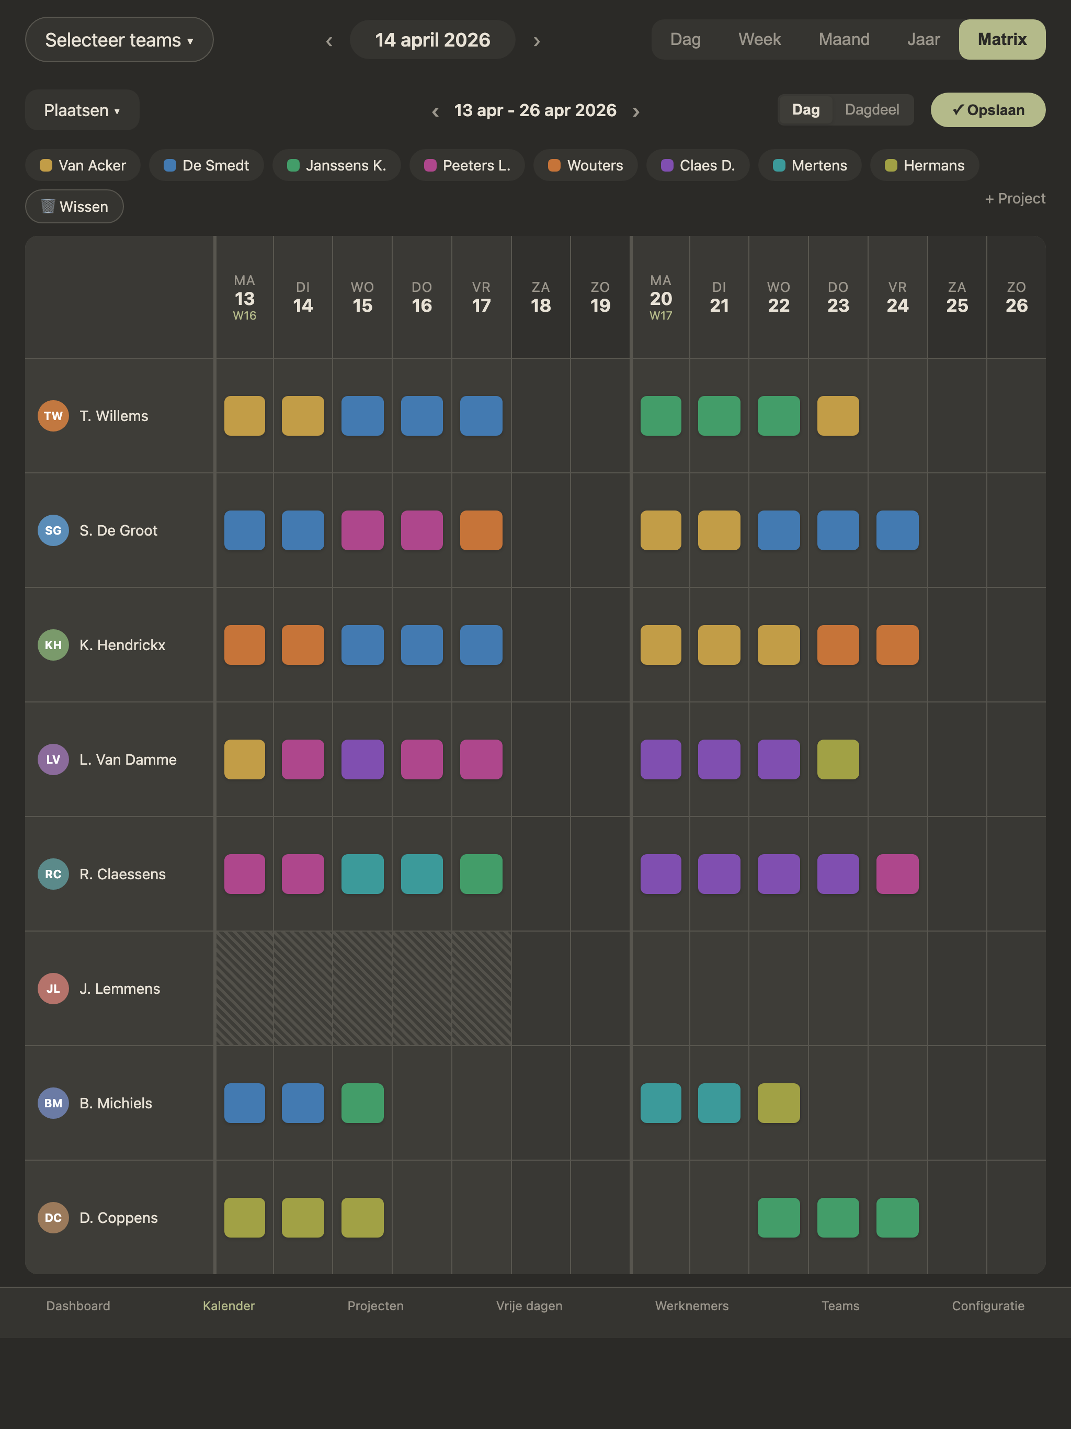Open D. Coppens' DC avatar

(53, 1218)
